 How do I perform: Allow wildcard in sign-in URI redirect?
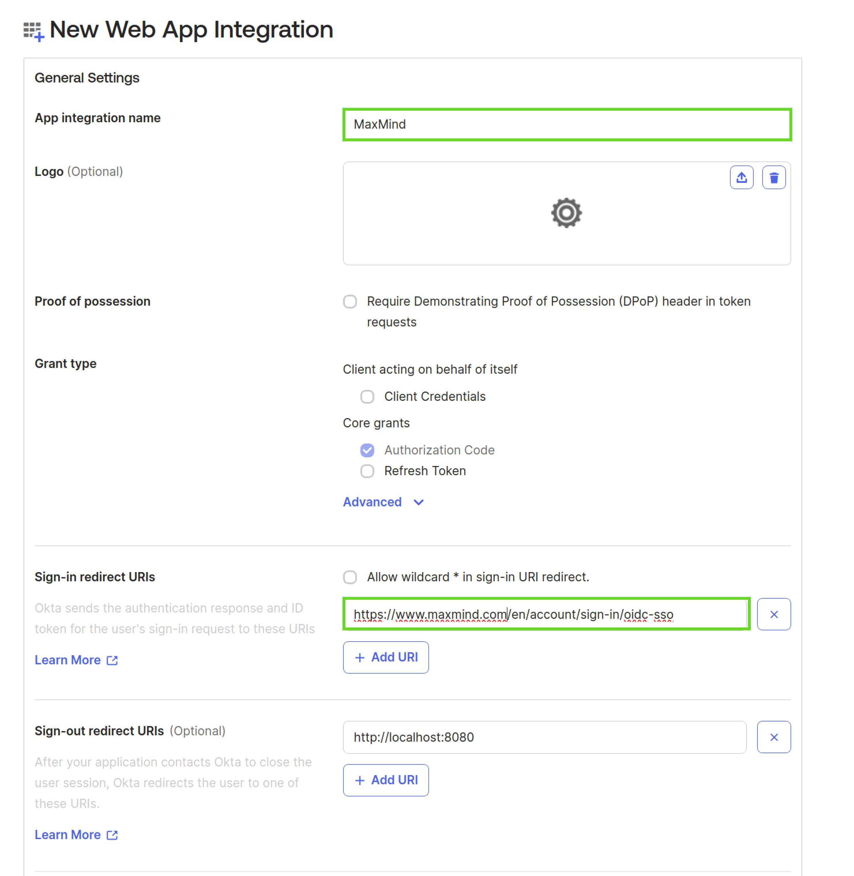(350, 577)
